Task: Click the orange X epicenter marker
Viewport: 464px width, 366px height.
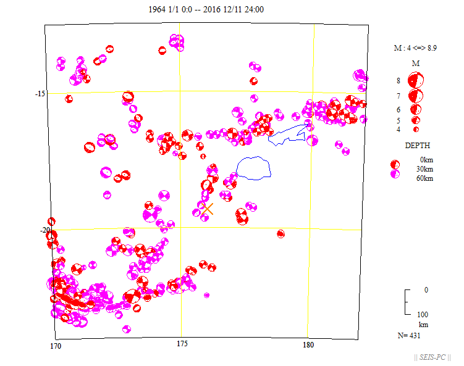Action: [208, 209]
